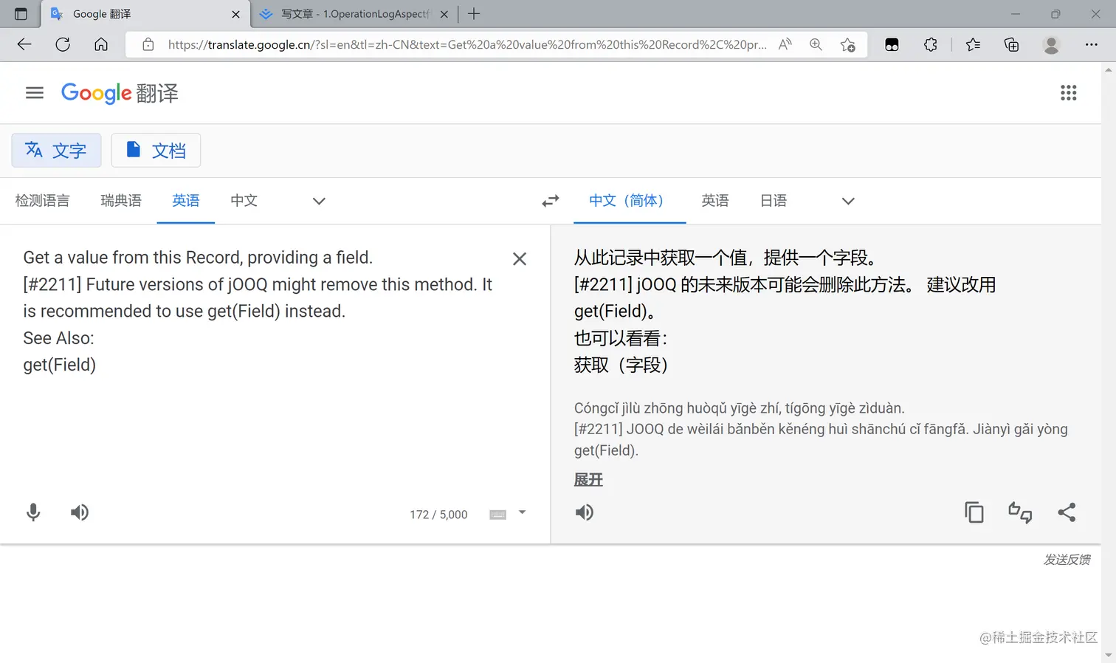Open browser settings and more menu
Viewport: 1116px width, 663px height.
pos(1091,44)
